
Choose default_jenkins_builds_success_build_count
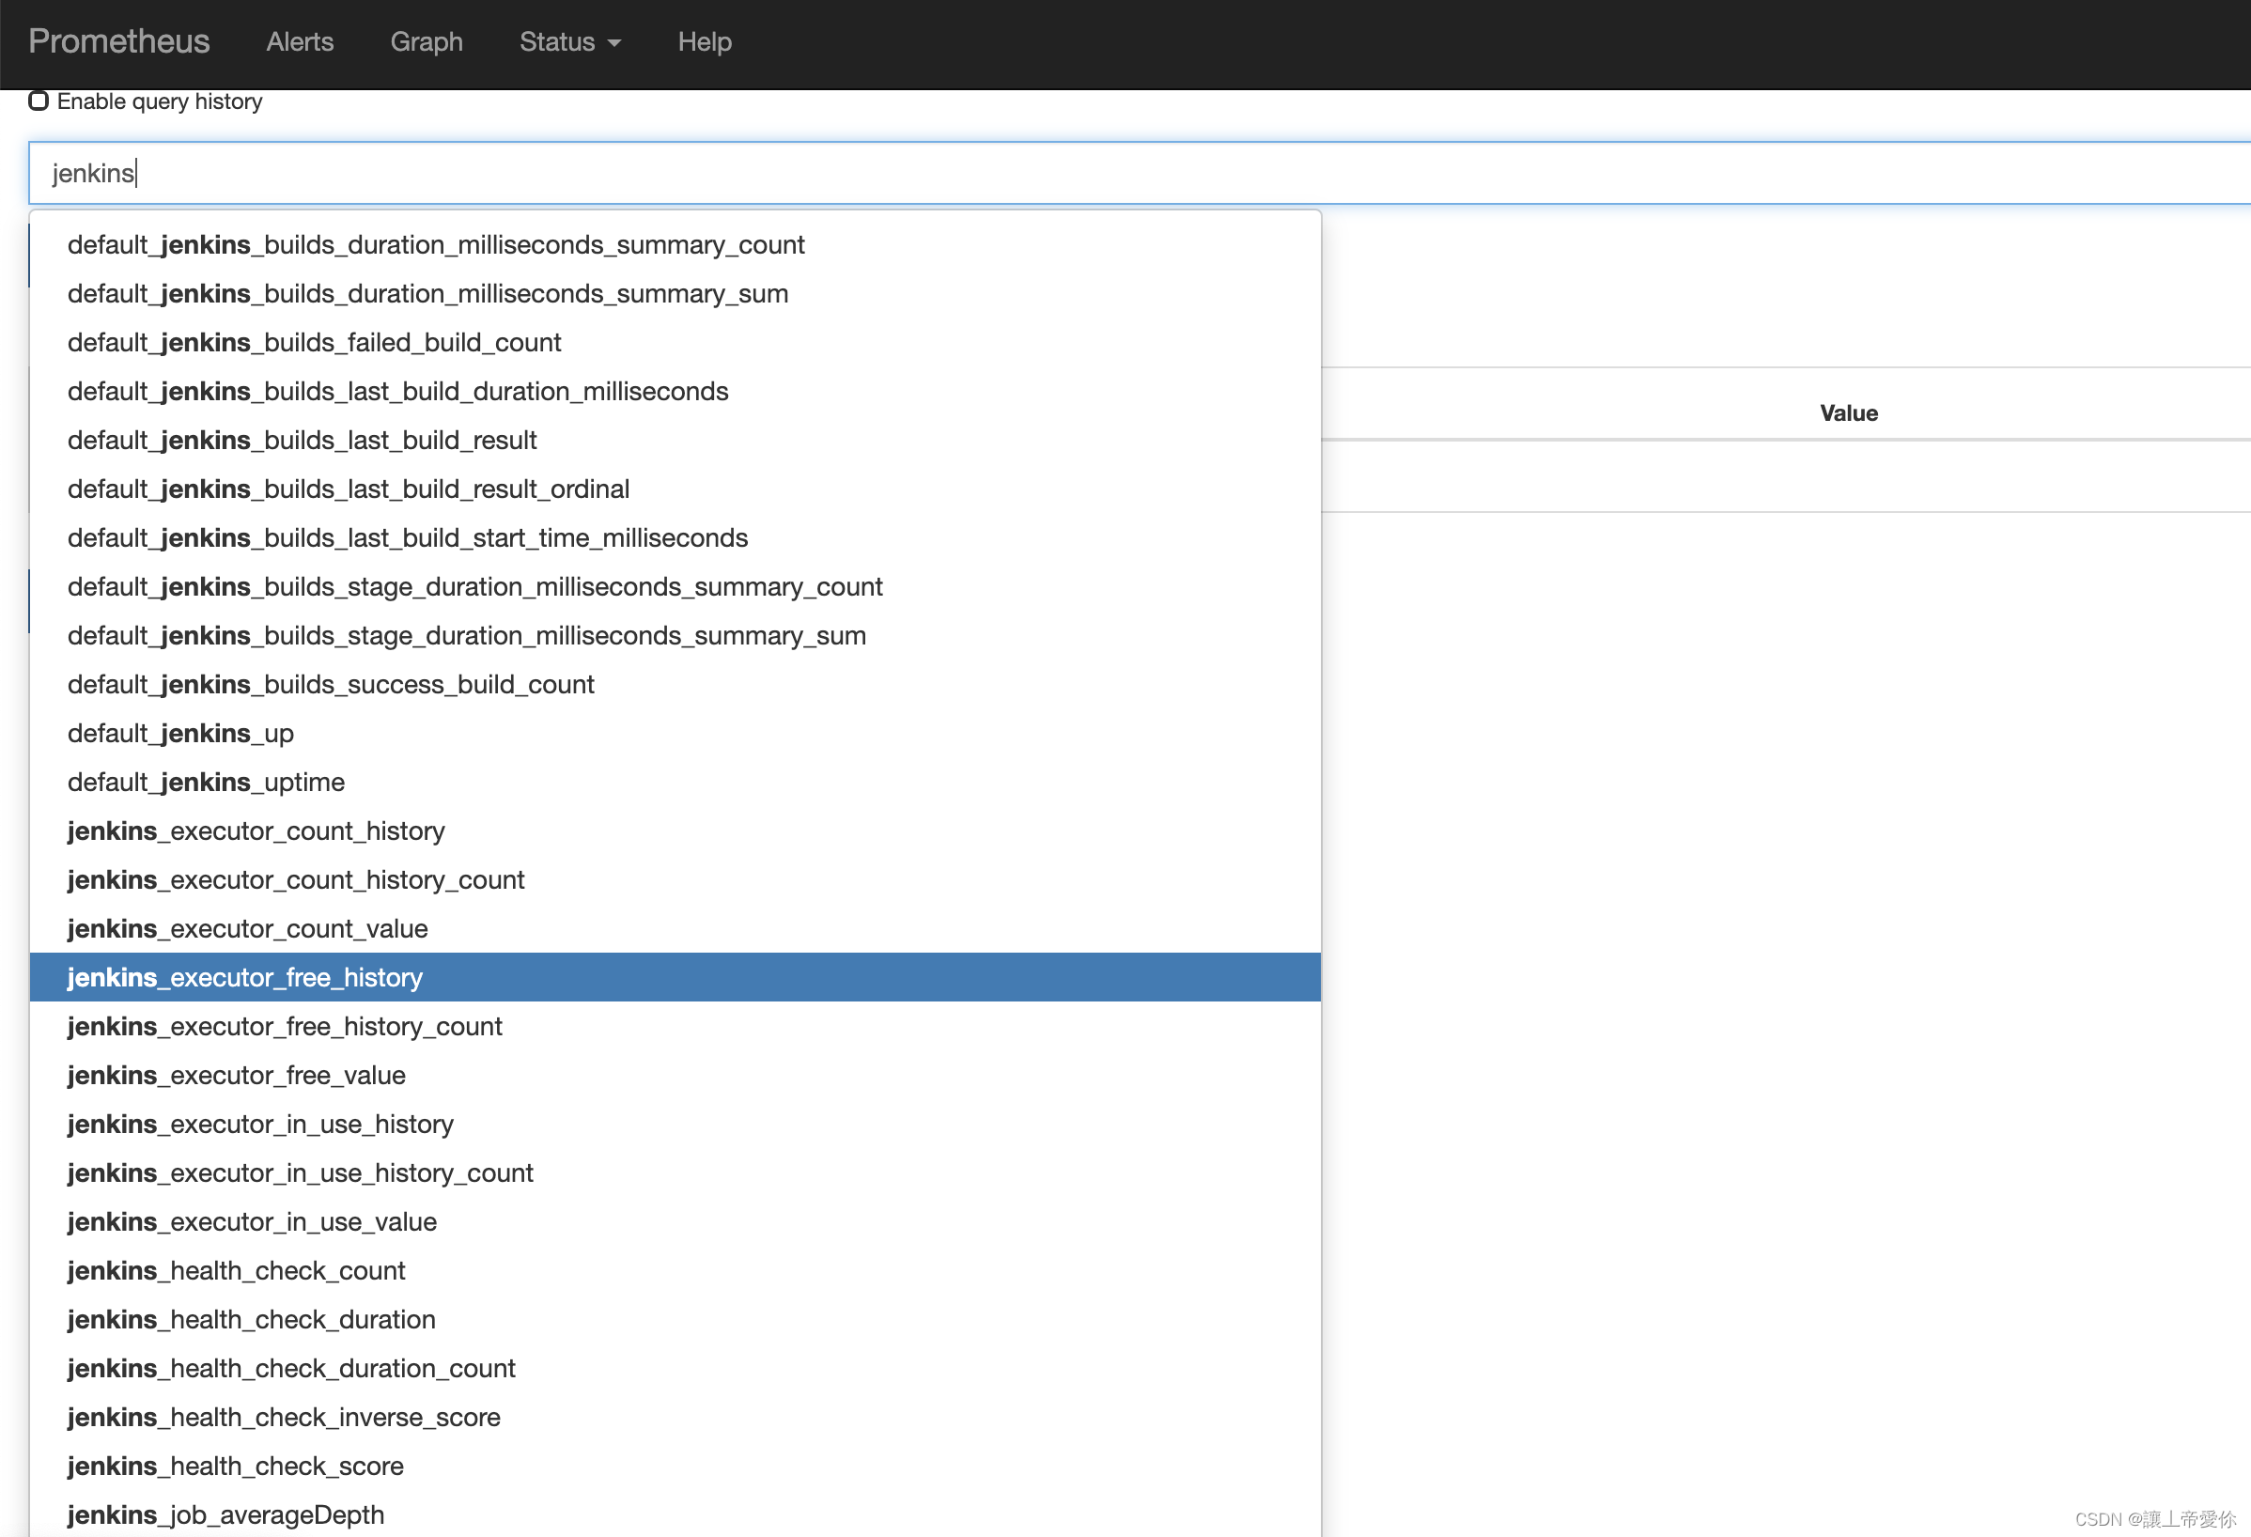[675, 685]
